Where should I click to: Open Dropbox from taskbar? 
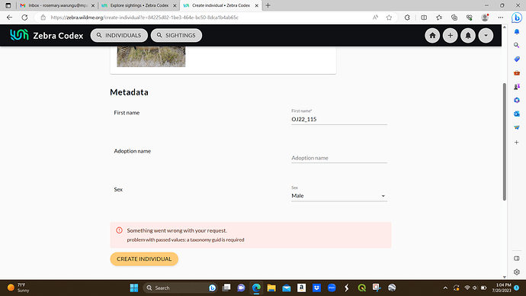click(x=316, y=288)
